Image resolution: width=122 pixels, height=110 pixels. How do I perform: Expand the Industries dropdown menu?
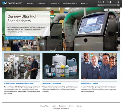[42, 4]
